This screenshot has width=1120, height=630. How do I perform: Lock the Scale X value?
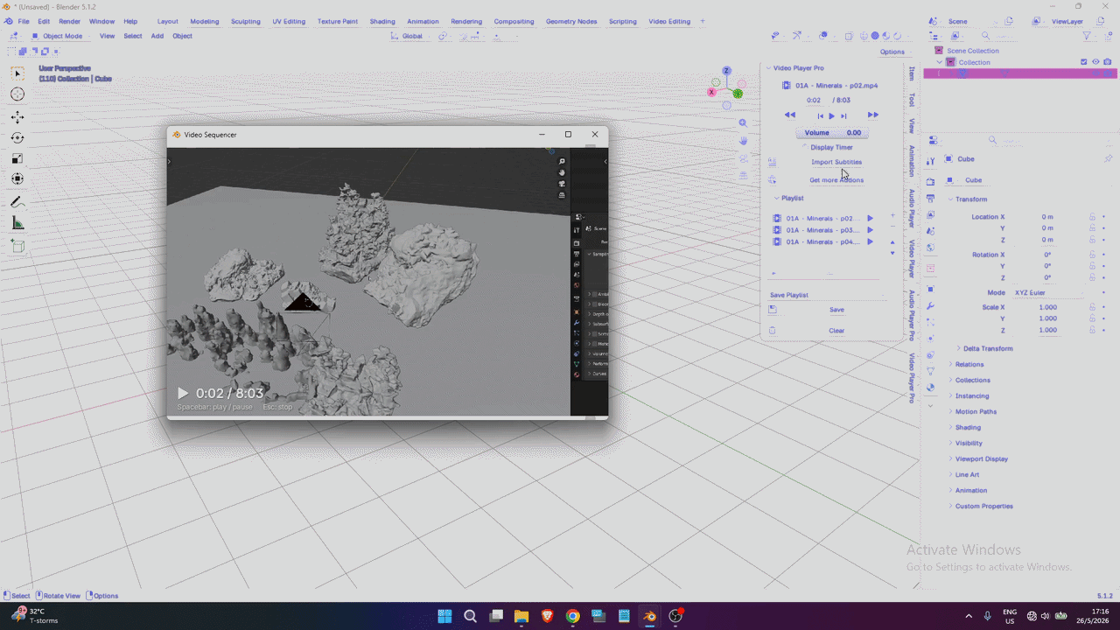coord(1092,307)
